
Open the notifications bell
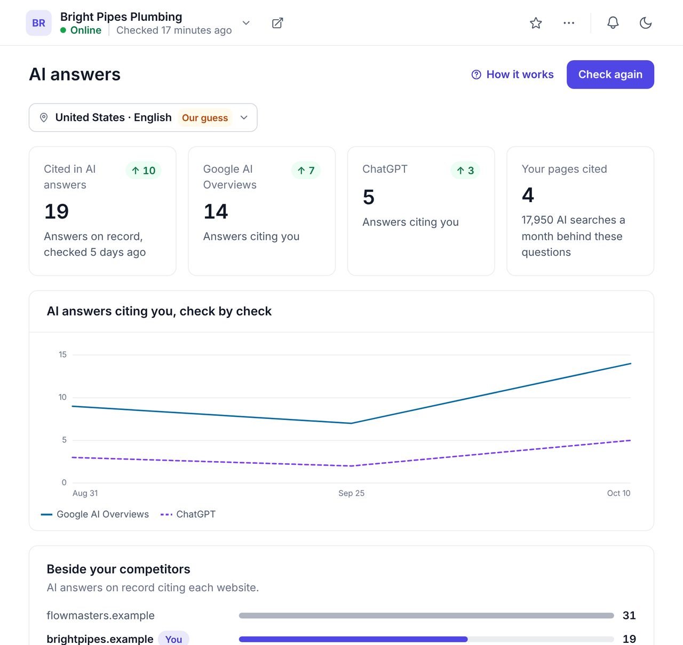point(613,23)
